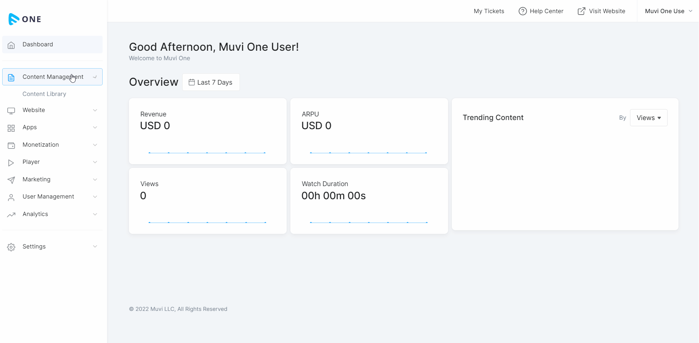Click the Apps grid icon
This screenshot has width=699, height=343.
click(x=11, y=128)
